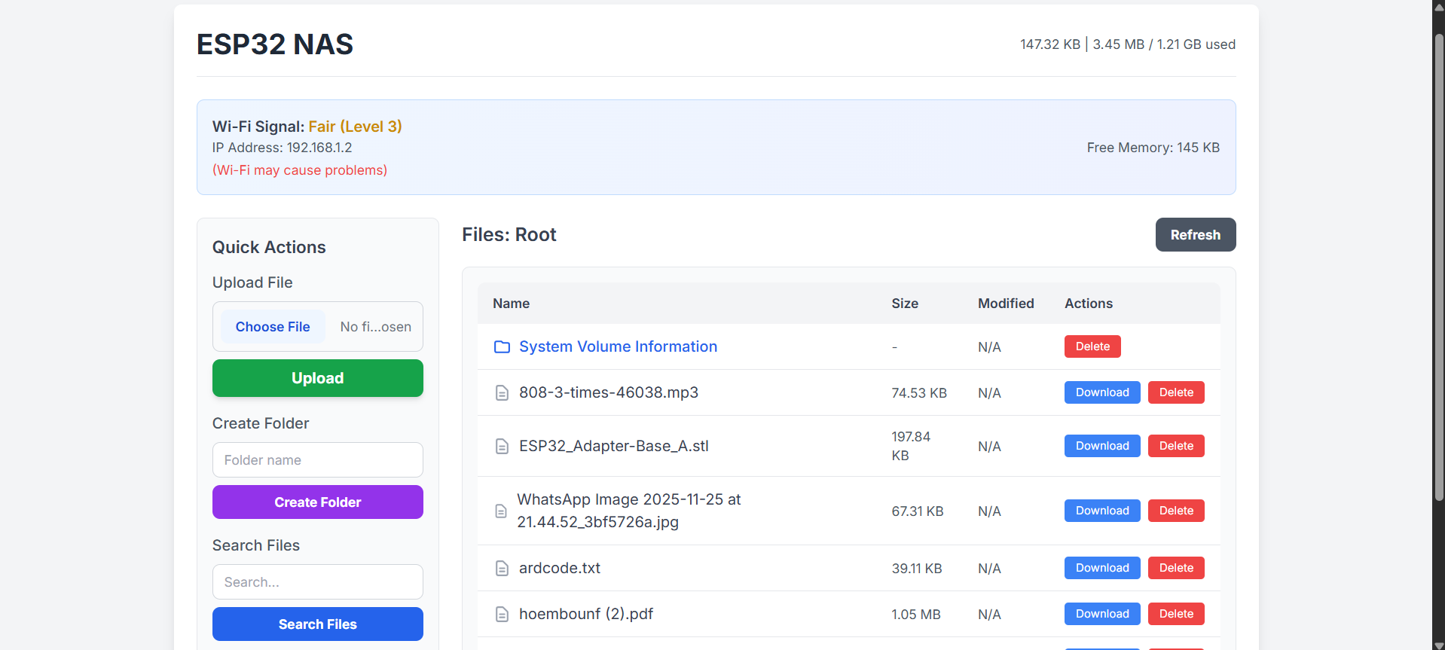Click the green Upload button

[x=317, y=378]
